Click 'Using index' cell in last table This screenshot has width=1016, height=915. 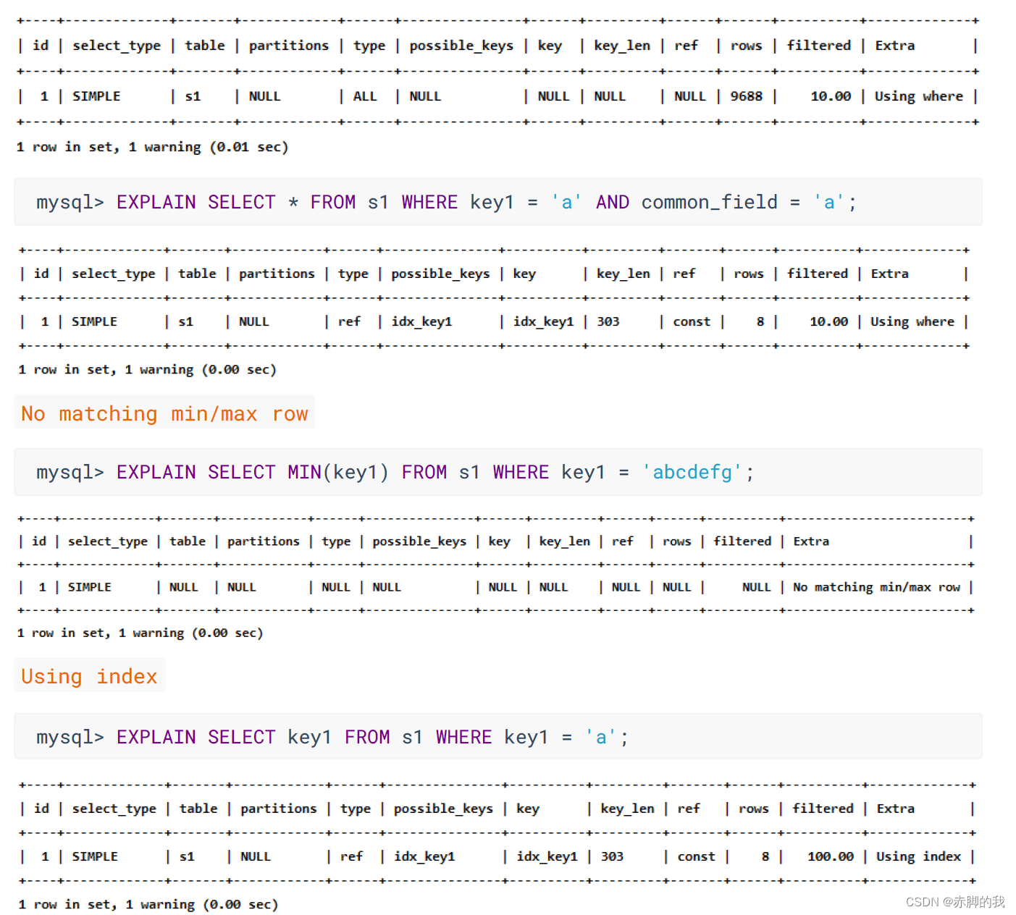click(x=918, y=856)
